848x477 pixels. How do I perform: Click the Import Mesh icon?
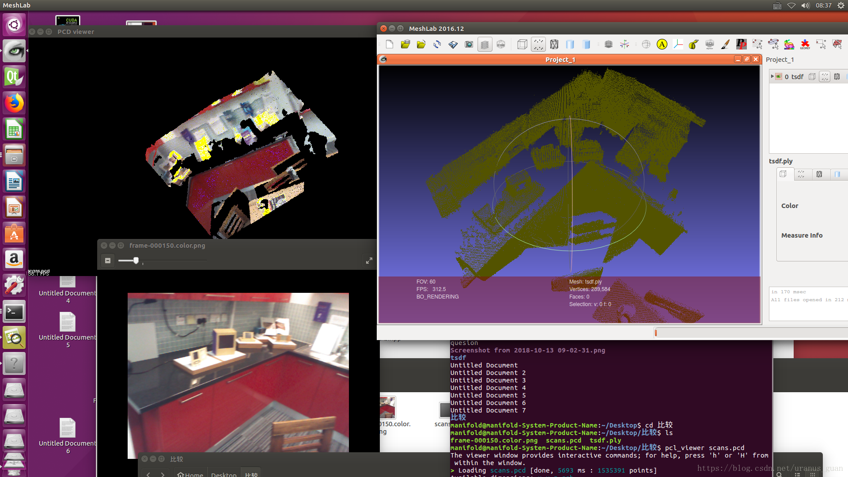tap(421, 44)
